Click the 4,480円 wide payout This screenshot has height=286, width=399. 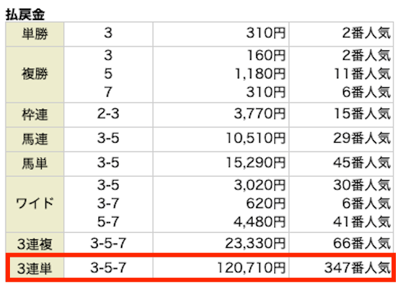click(x=259, y=222)
